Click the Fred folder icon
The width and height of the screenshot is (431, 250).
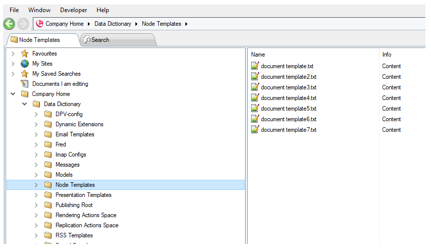click(48, 144)
